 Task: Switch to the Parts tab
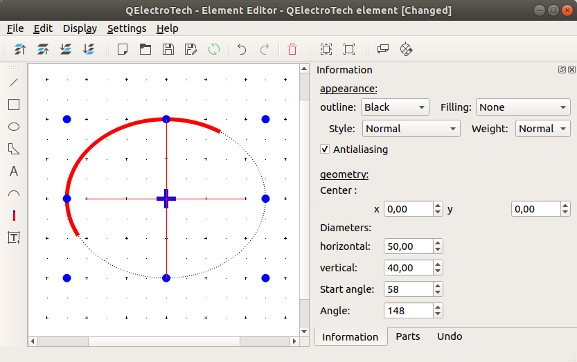[x=408, y=336]
